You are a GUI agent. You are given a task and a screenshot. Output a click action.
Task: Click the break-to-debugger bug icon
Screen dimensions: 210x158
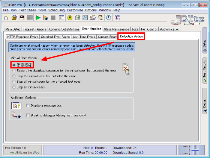(x=16, y=115)
